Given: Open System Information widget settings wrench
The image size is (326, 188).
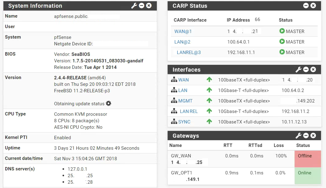Looking at the screenshot, I should pos(134,6).
